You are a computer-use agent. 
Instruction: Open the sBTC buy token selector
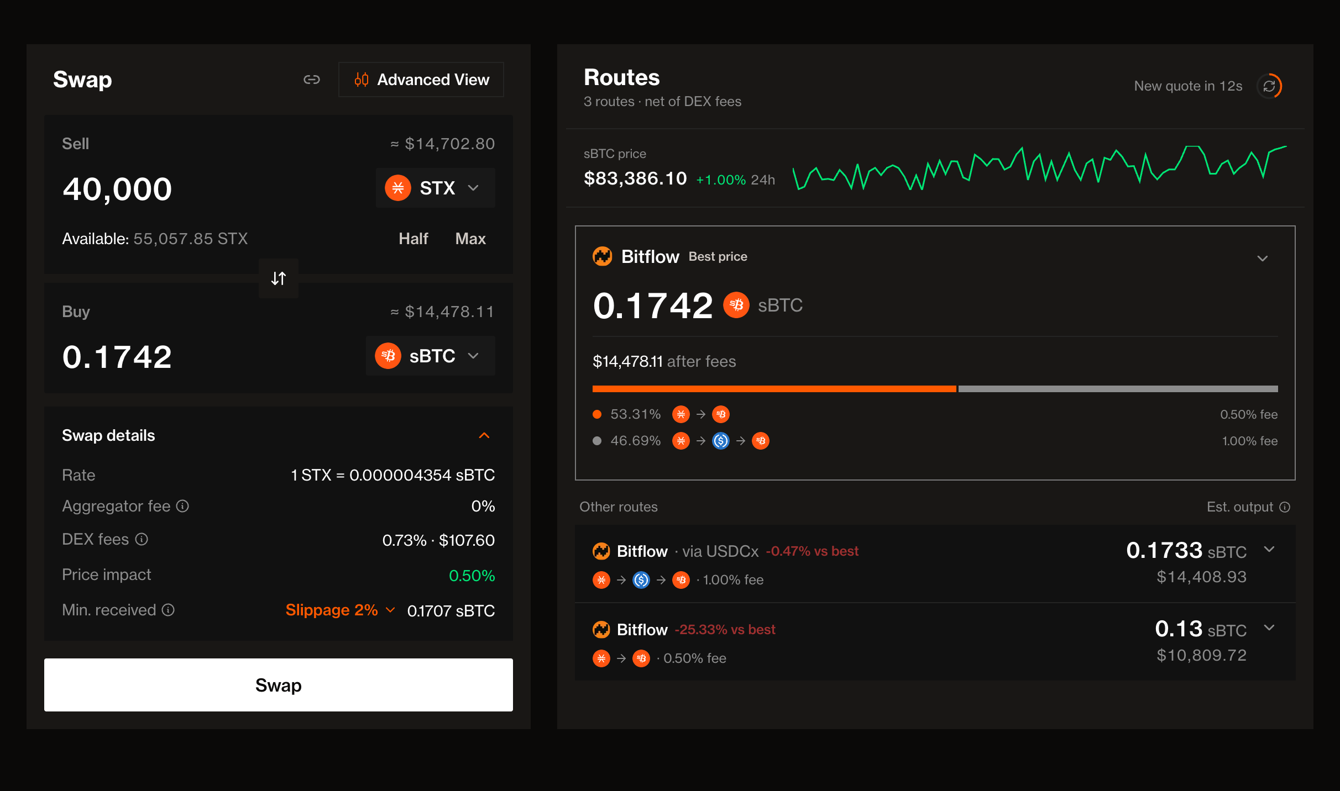431,356
